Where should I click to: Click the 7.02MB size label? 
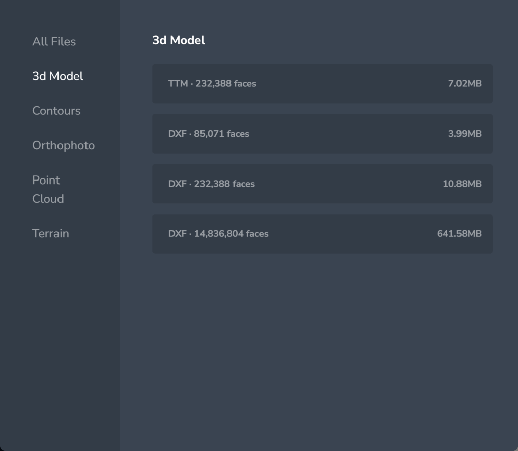(465, 84)
